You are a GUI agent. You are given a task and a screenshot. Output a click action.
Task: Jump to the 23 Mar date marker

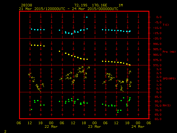95,126
